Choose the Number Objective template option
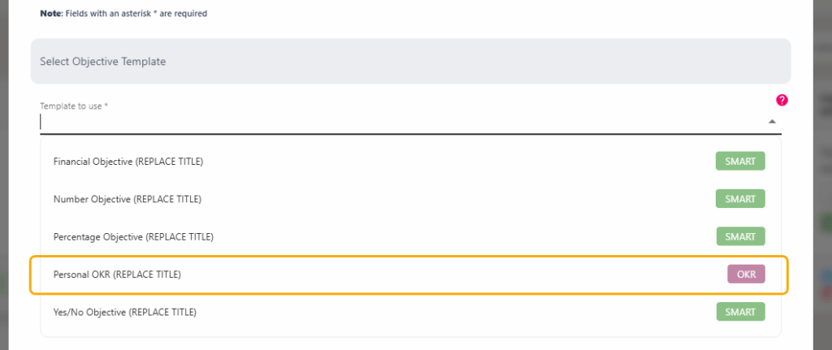The height and width of the screenshot is (350, 832). (x=410, y=199)
